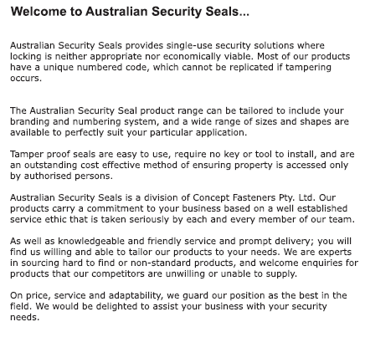Screen dimensions: 365x337
Task: Click the words 'well established service ethic'
Action: tap(178, 214)
